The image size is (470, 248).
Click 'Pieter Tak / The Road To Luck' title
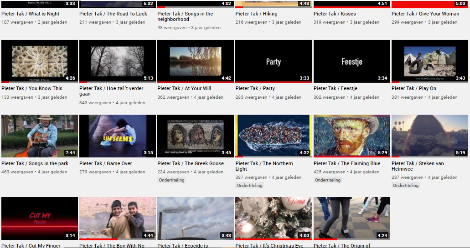113,14
